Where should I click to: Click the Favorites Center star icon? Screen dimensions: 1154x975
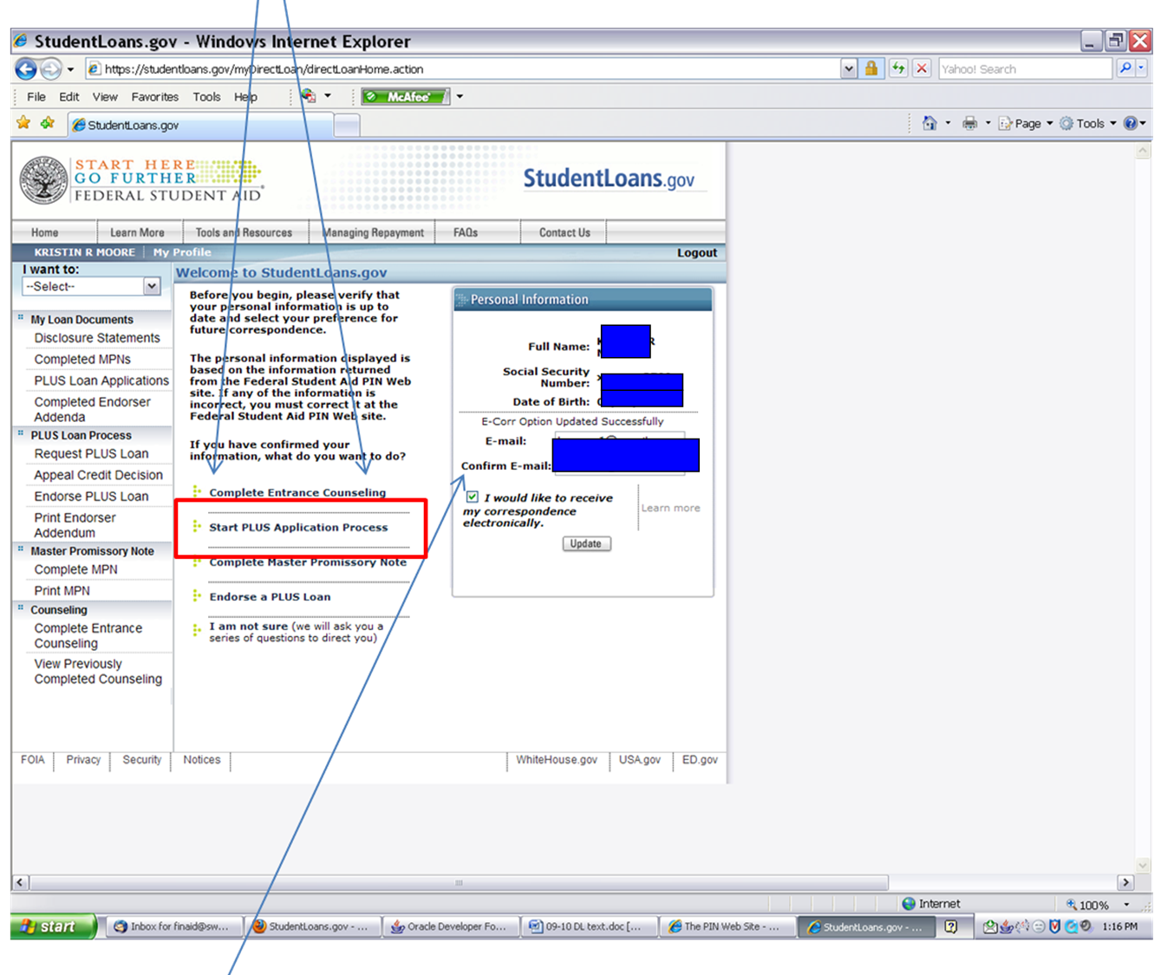point(23,123)
